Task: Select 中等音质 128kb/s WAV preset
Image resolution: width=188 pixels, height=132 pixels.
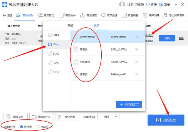Action: coord(108,62)
